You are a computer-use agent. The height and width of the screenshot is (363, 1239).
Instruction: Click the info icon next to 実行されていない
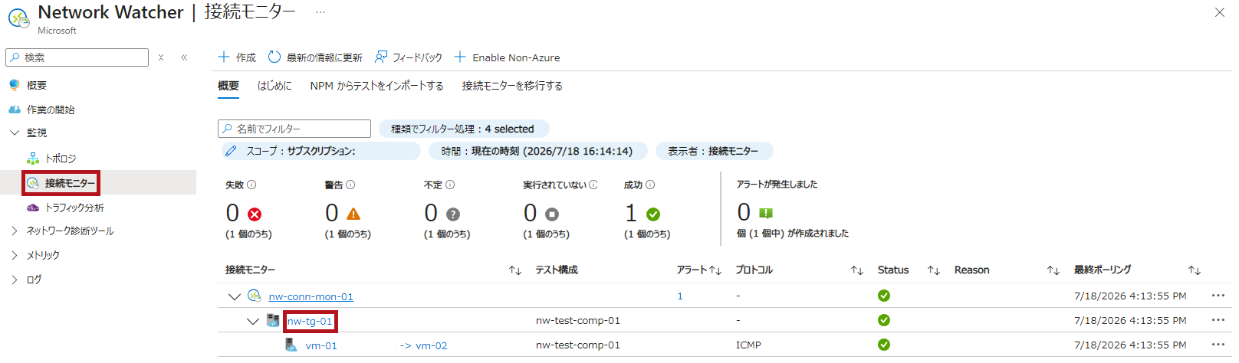pos(593,185)
